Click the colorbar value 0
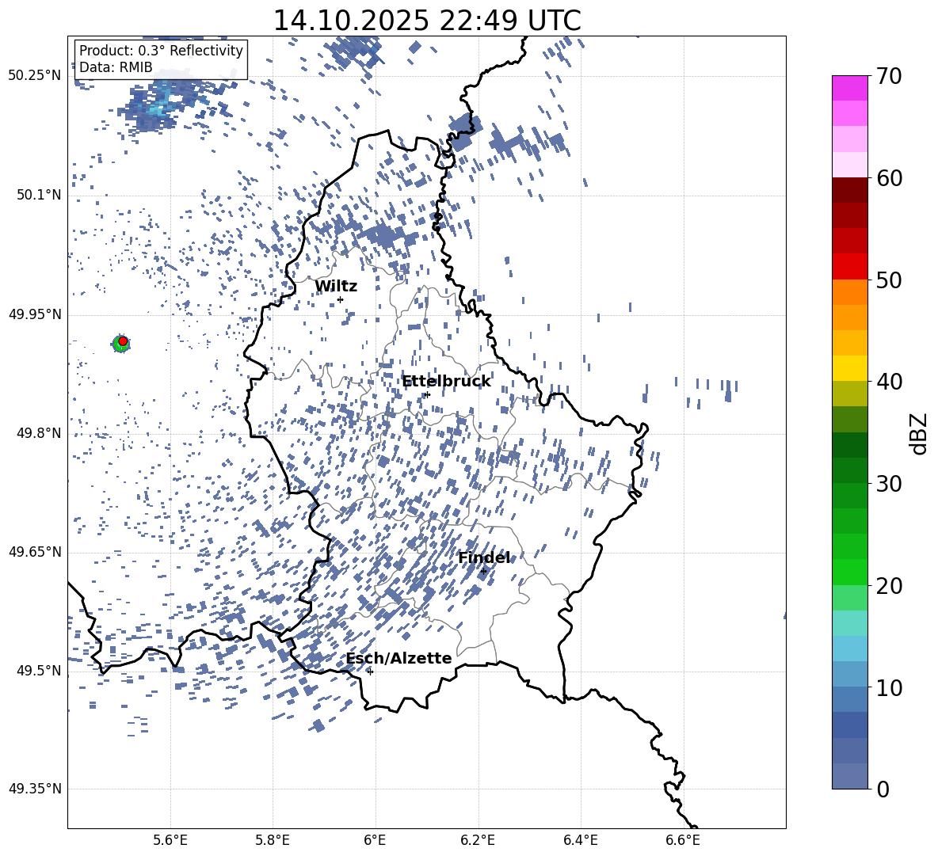 click(883, 789)
